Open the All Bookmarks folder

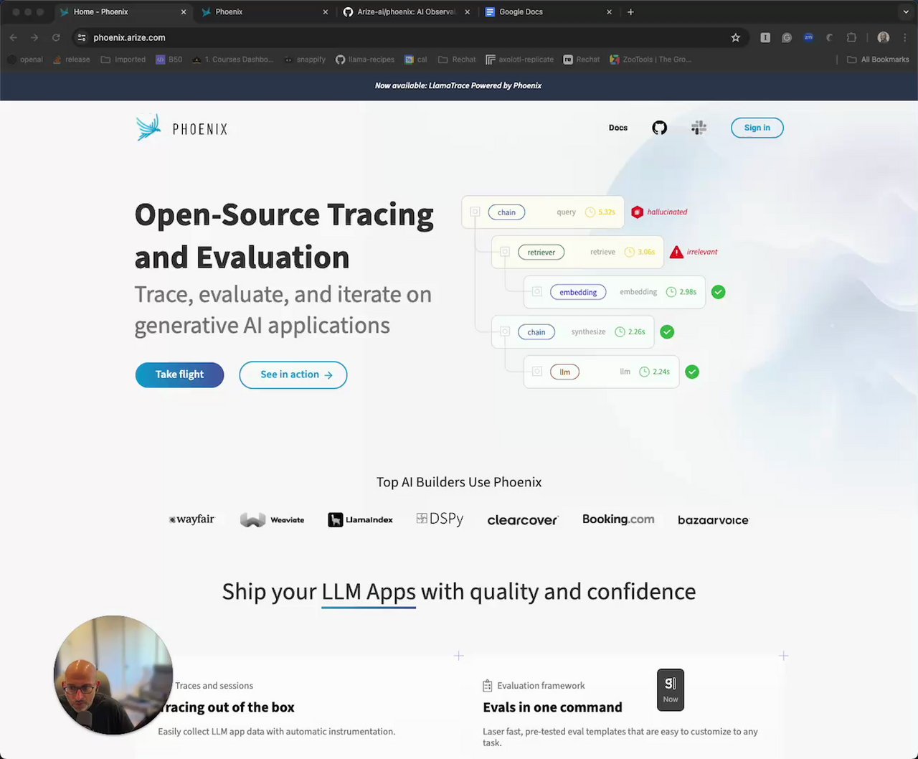878,60
